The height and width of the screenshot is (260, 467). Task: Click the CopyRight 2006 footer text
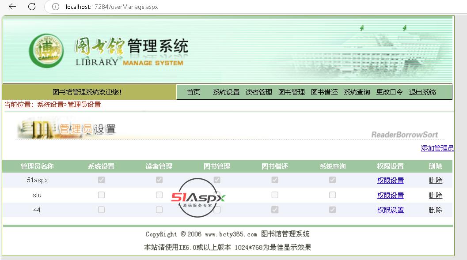[228, 234]
